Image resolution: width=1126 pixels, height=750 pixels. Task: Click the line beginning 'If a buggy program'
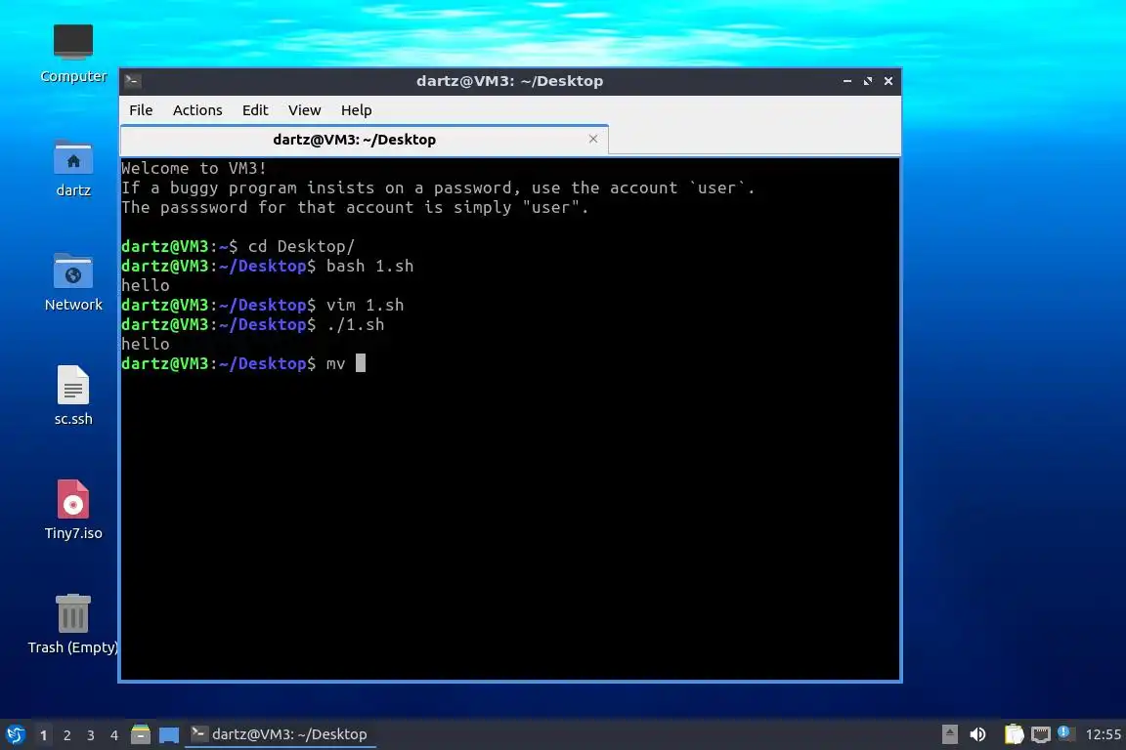pyautogui.click(x=438, y=188)
